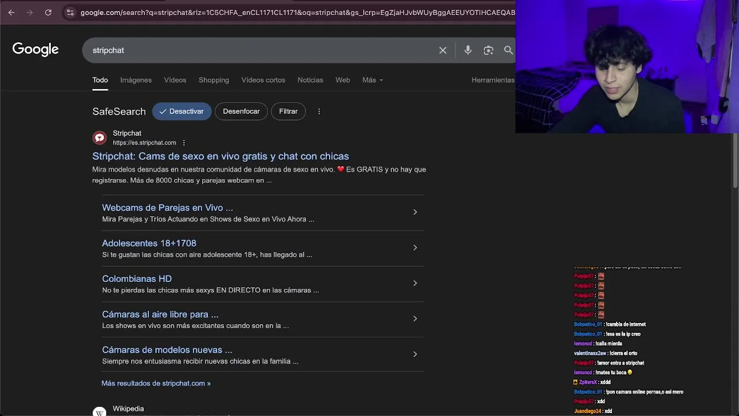Image resolution: width=739 pixels, height=416 pixels.
Task: Click the magnifier search icon
Action: point(509,50)
